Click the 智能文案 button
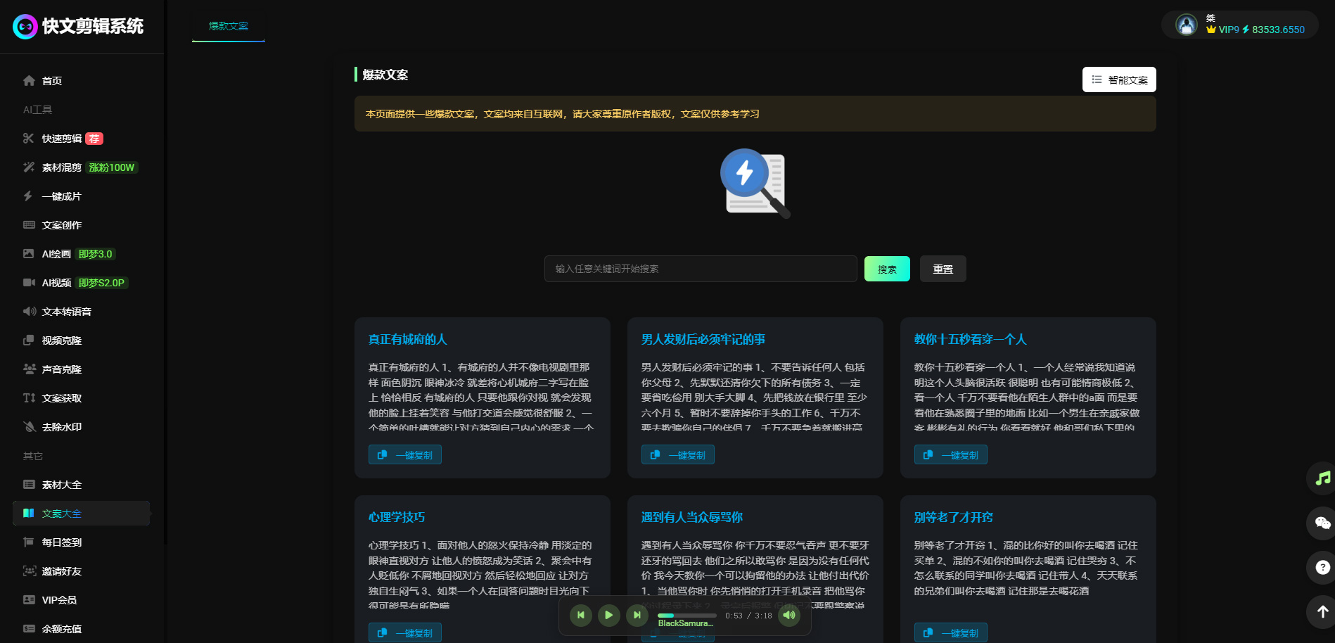The image size is (1335, 643). click(x=1118, y=79)
